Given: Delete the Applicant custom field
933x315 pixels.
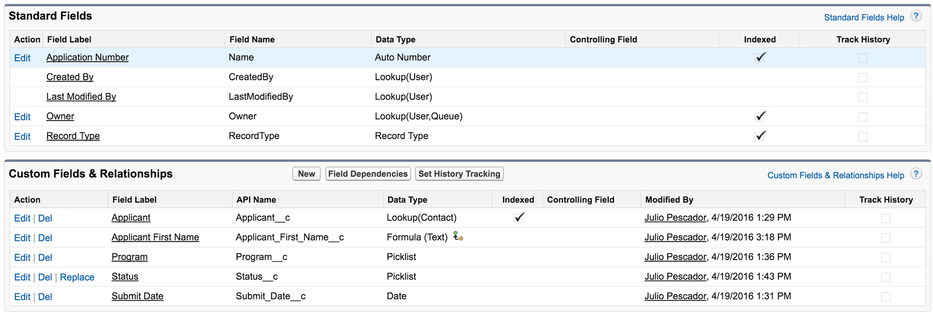Looking at the screenshot, I should click(45, 218).
